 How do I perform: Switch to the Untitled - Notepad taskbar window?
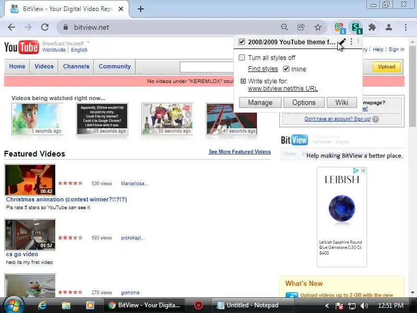pos(253,305)
